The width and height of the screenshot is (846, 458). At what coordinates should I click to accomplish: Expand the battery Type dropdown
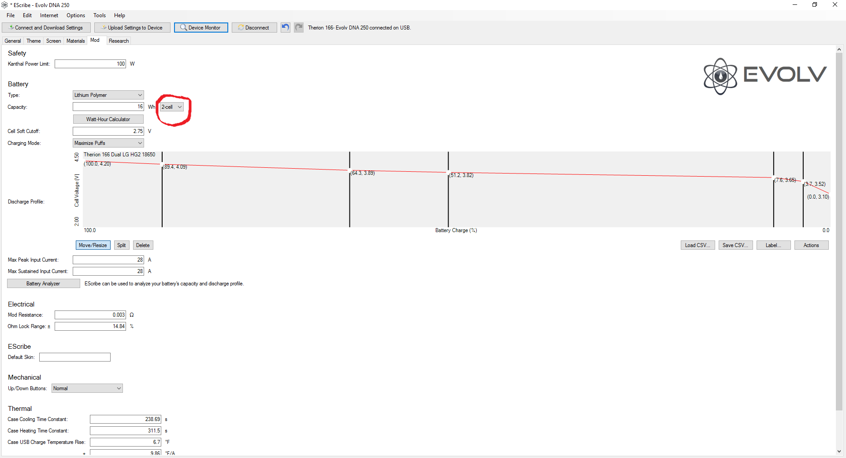point(108,95)
